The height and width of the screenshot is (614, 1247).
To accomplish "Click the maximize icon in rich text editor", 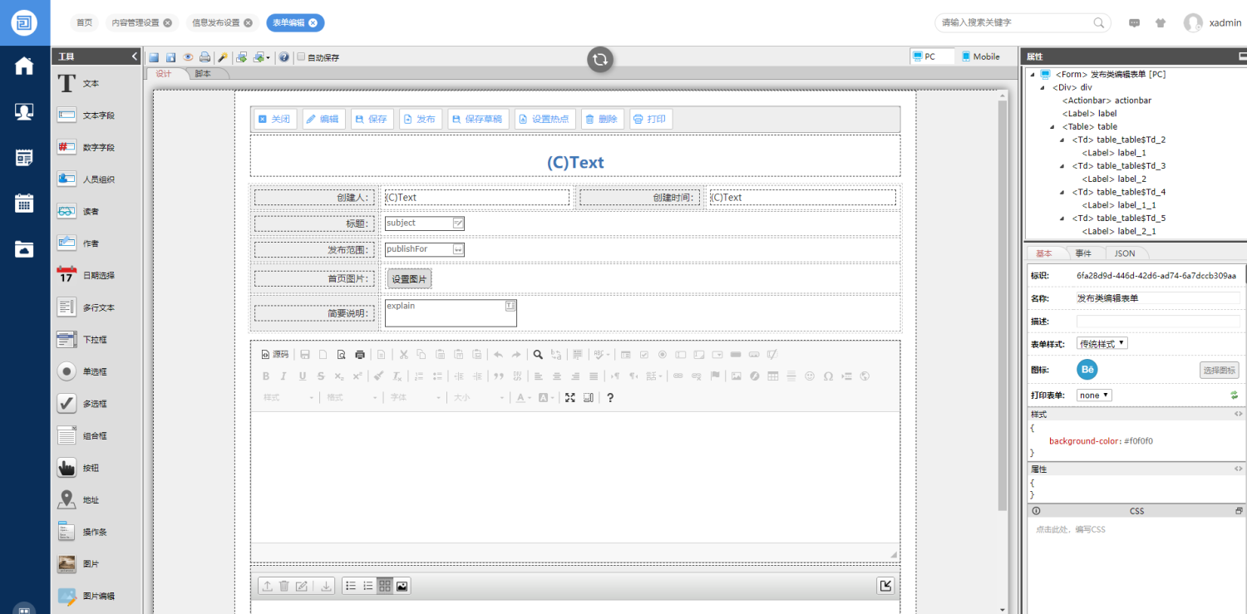I will [x=570, y=398].
